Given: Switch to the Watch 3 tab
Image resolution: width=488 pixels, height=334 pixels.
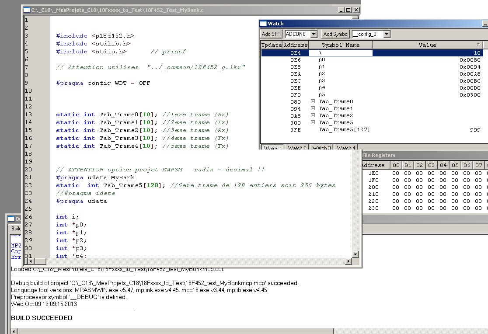Looking at the screenshot, I should (321, 148).
